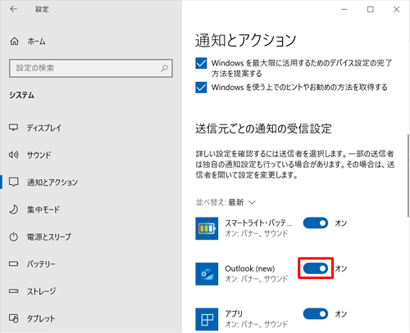
Task: Select the バッテリー battery icon
Action: (14, 263)
